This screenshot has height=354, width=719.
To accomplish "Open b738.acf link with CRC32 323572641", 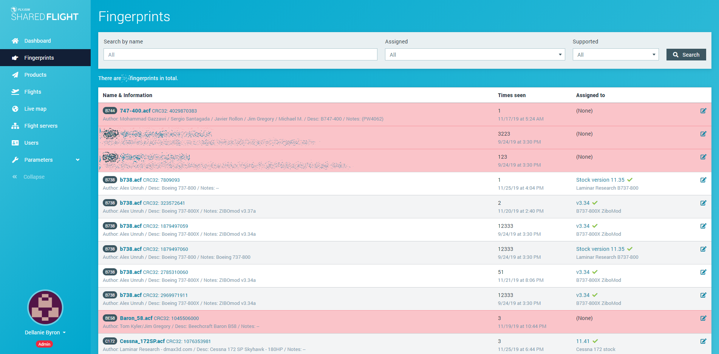I will tap(131, 203).
